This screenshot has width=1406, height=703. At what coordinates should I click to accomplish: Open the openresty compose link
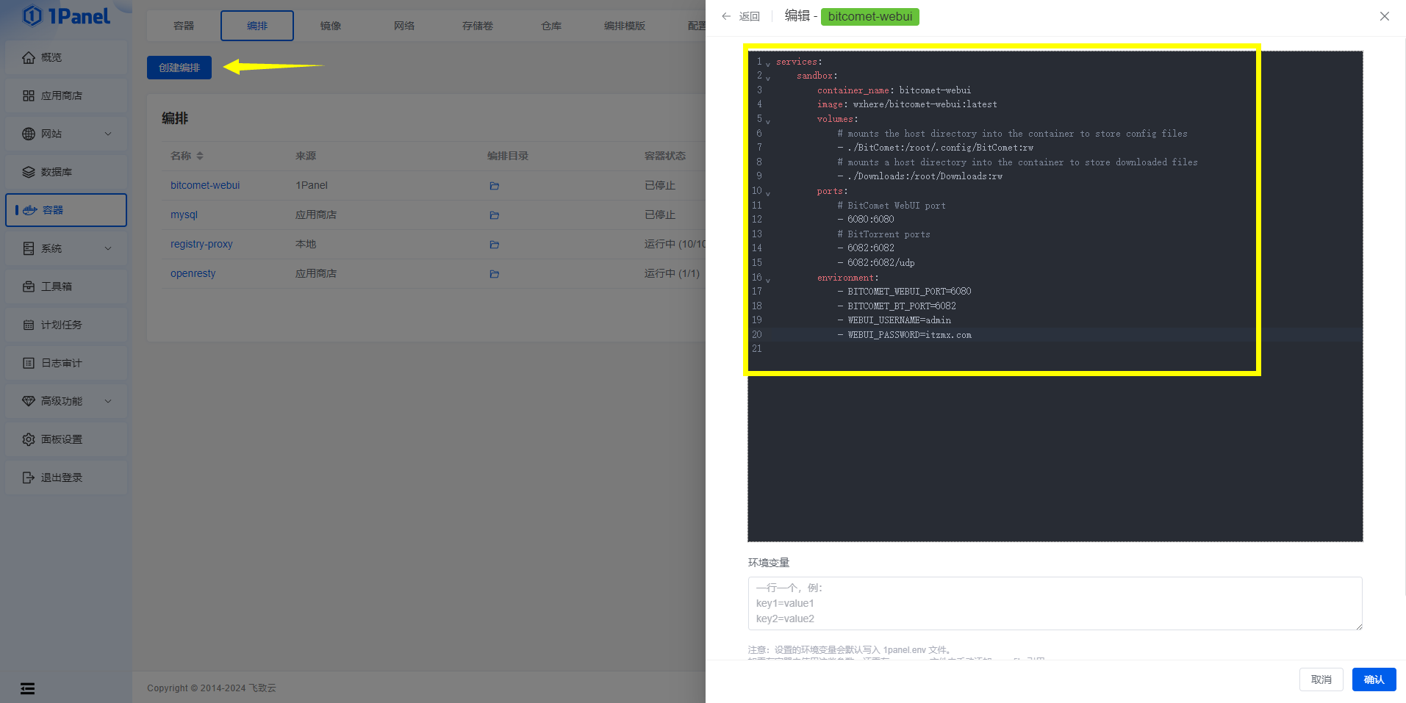193,273
